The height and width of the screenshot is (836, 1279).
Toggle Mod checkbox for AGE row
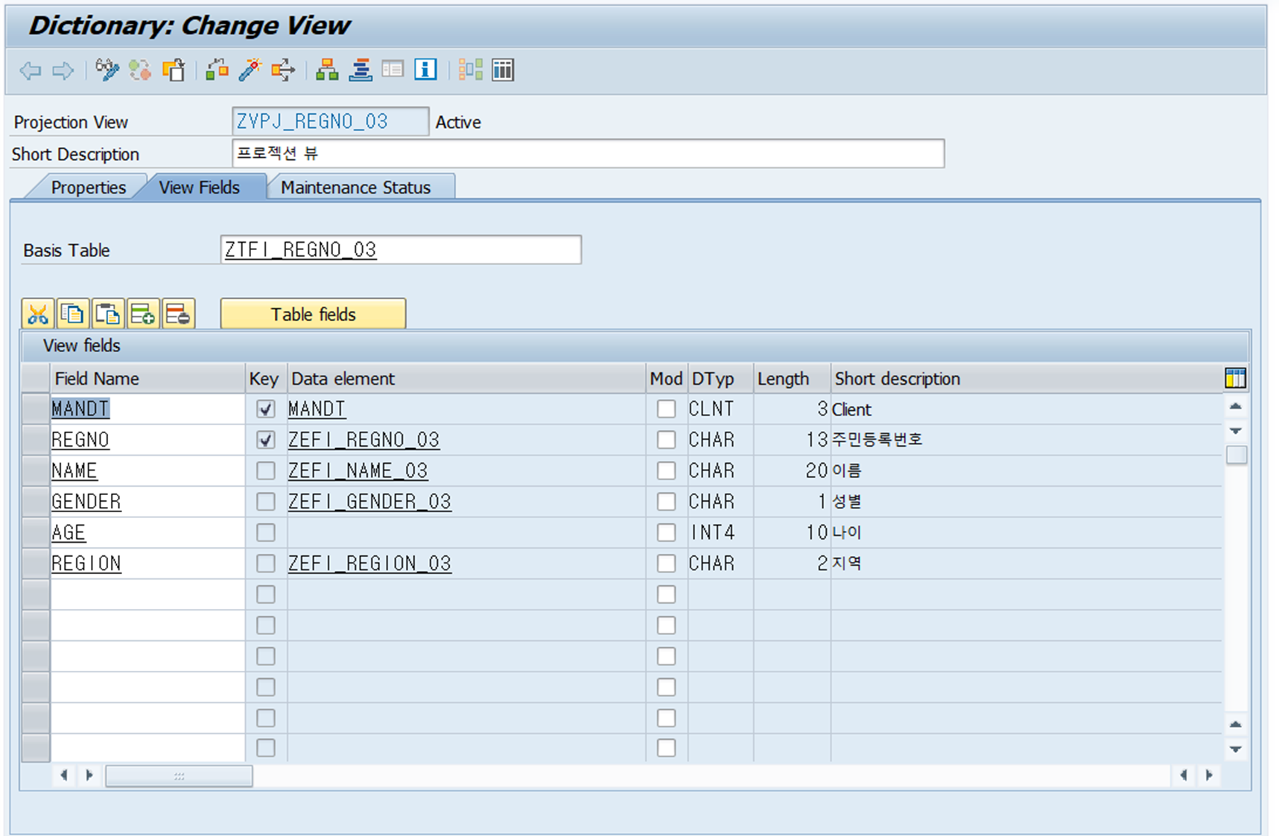pos(666,533)
